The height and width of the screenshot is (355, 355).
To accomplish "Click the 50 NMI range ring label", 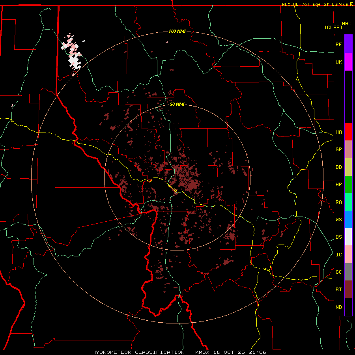I will click(177, 104).
